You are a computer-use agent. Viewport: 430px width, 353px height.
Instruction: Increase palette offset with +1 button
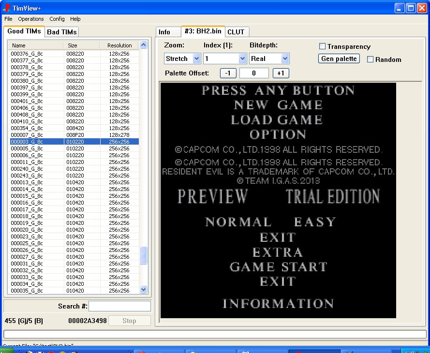(x=281, y=73)
